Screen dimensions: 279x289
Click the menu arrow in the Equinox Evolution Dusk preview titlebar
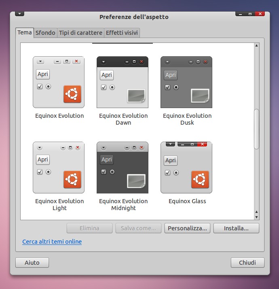click(167, 62)
